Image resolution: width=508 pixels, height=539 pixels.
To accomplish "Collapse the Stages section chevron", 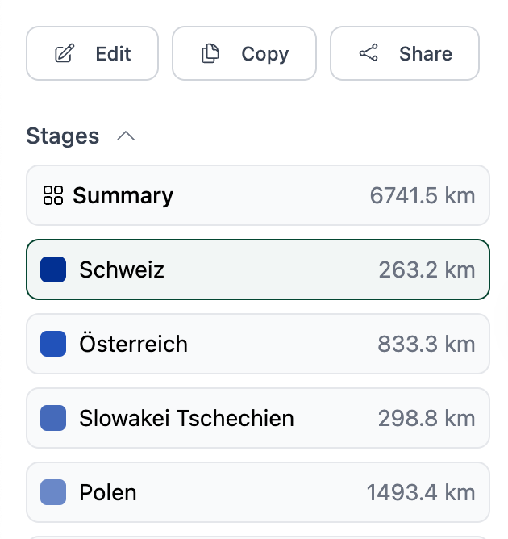I will pyautogui.click(x=126, y=136).
